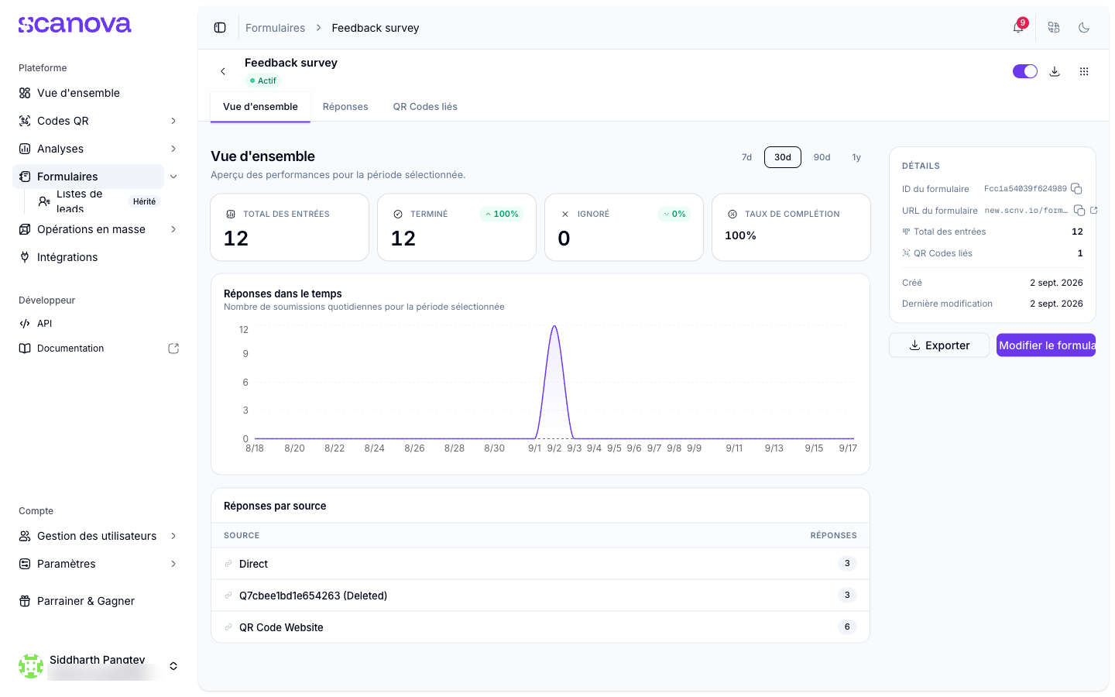
Task: Click the QR Code Website source row
Action: point(540,627)
